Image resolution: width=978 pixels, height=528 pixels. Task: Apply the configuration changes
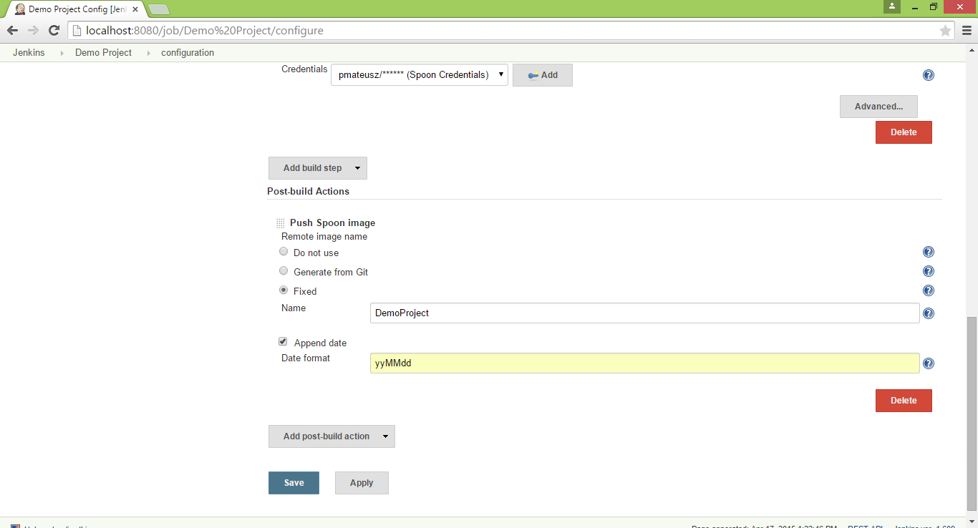tap(362, 483)
